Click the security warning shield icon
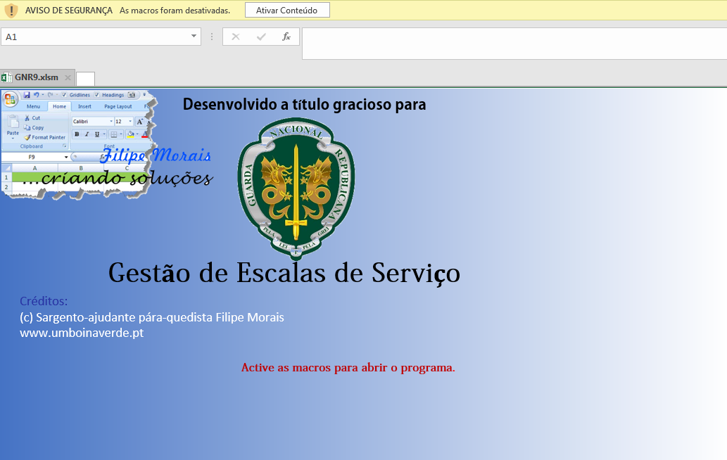Viewport: 727px width, 460px height. [x=11, y=11]
